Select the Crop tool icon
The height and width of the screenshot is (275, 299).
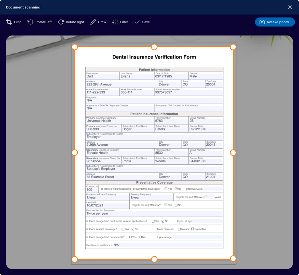point(9,22)
